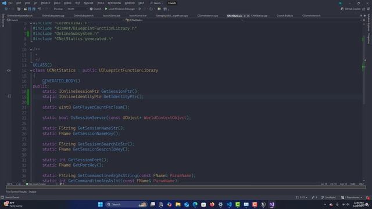Click GetSessionPtr on line 18

click(x=119, y=92)
